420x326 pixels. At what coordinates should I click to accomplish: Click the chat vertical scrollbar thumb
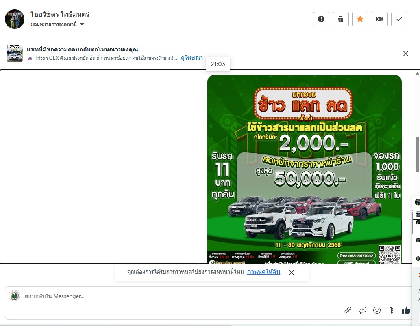pyautogui.click(x=417, y=154)
